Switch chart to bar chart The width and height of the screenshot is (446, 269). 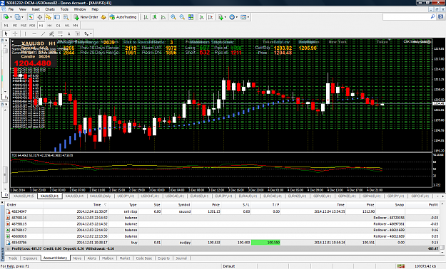point(146,17)
